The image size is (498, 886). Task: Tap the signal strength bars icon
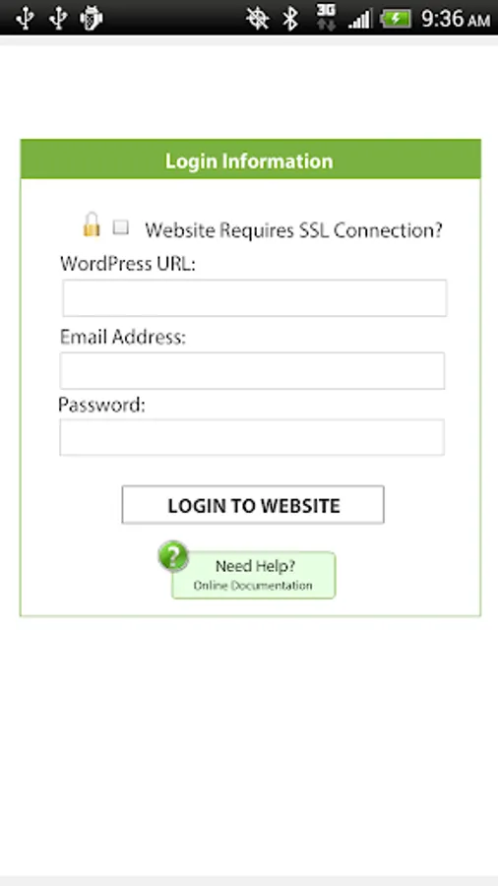pos(359,20)
